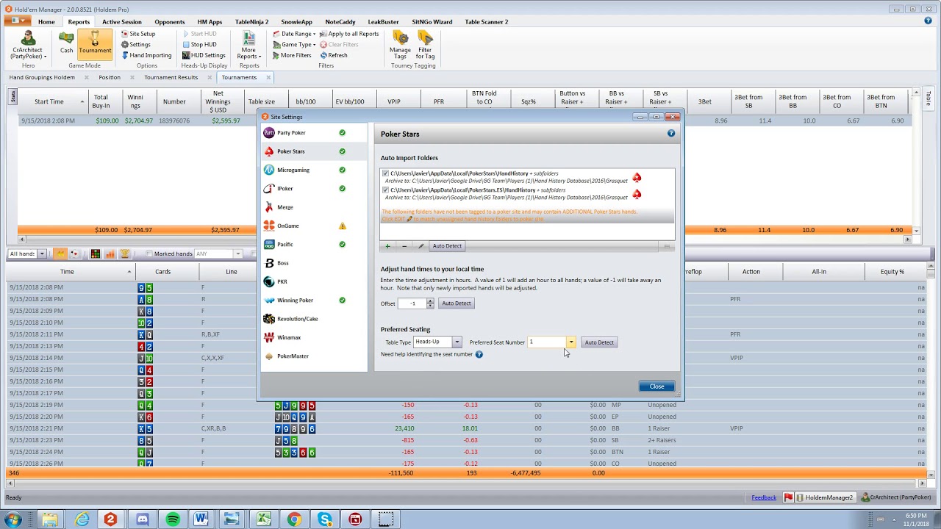Open the Home ribbon tab
Image resolution: width=941 pixels, height=529 pixels.
coord(46,22)
